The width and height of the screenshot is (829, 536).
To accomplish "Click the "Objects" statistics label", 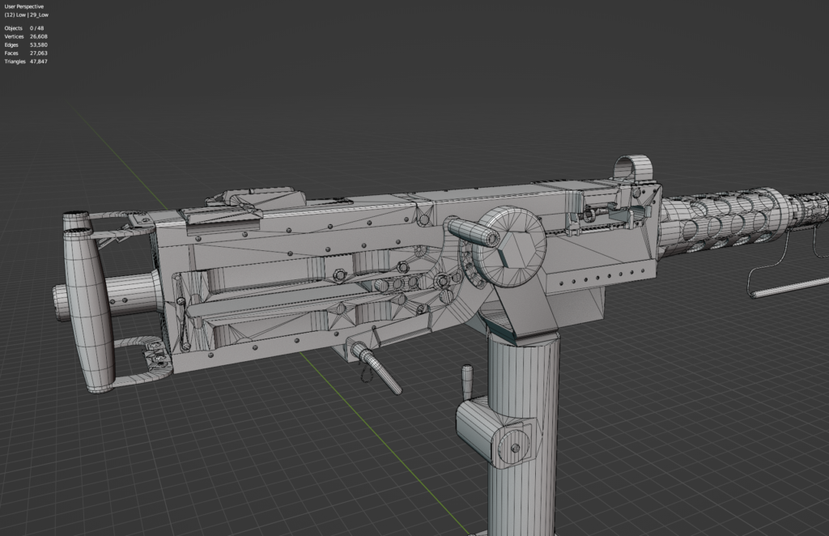I will point(14,28).
